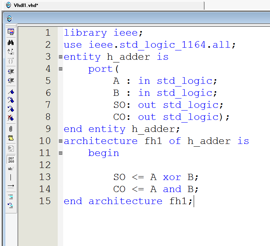Click the 'xor' operator on line 13

tap(172, 177)
